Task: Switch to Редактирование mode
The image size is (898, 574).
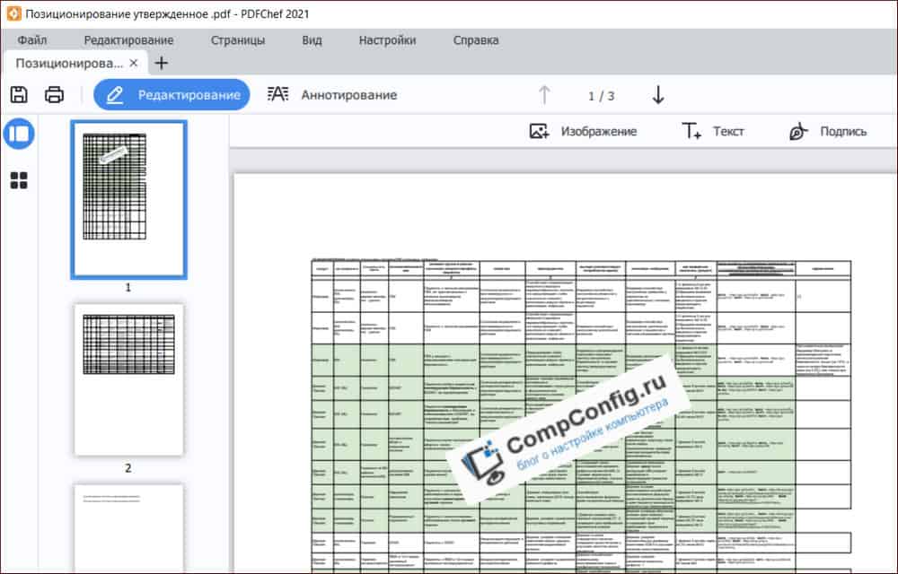Action: pos(172,95)
